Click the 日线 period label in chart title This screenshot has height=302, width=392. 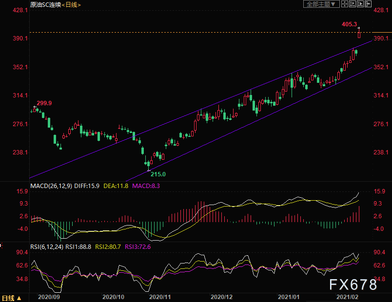pos(71,5)
